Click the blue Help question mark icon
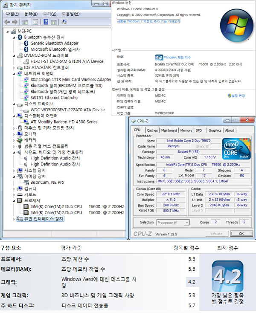 tap(46, 22)
